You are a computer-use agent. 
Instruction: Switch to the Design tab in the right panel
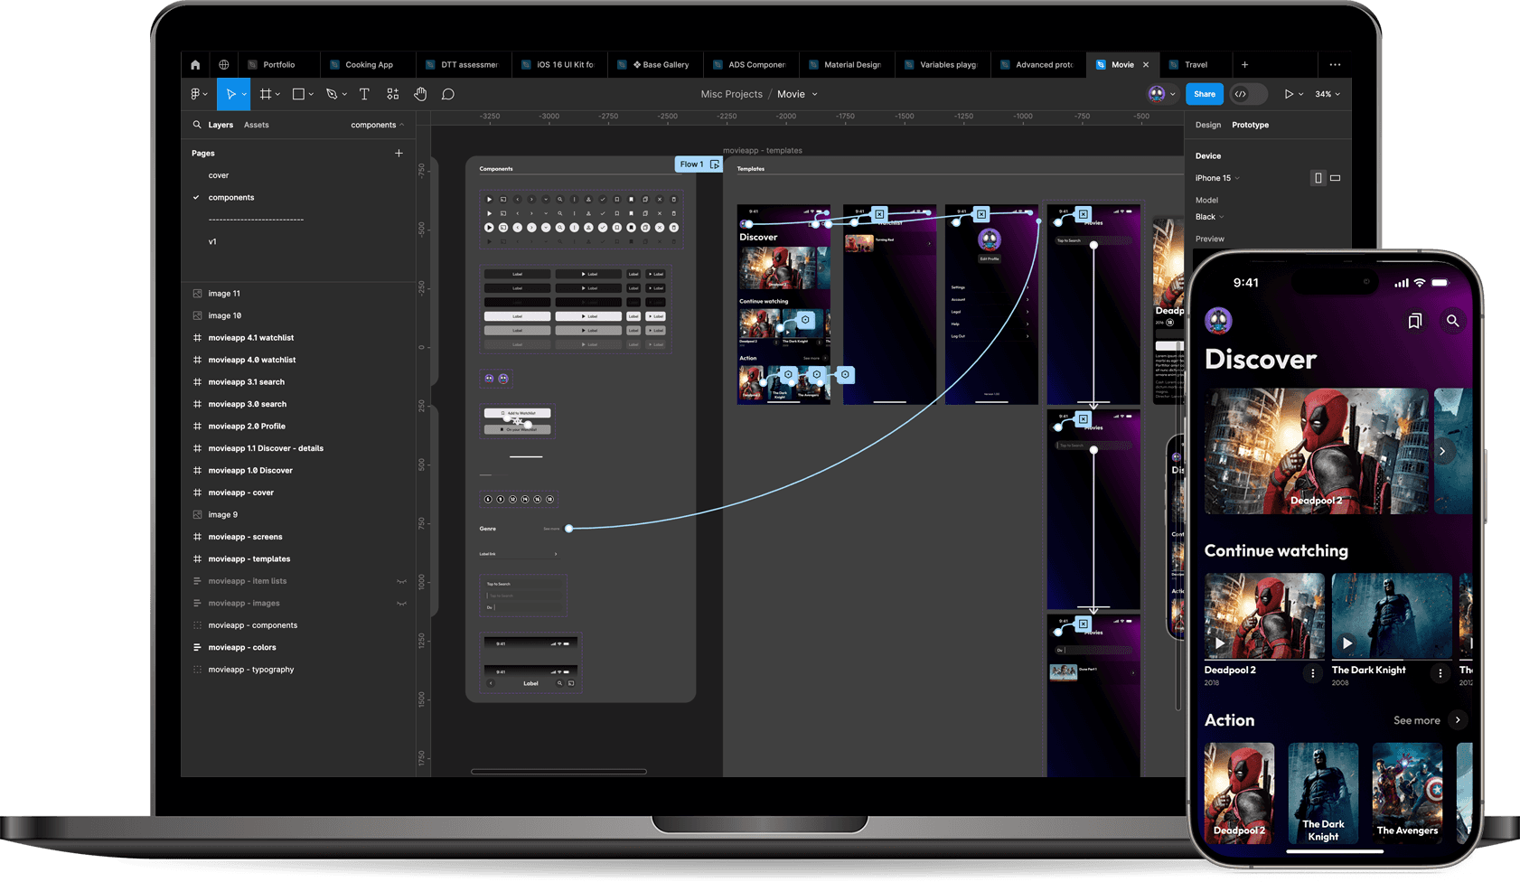pyautogui.click(x=1207, y=125)
